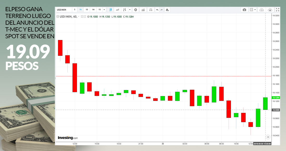Screen dimensions: 286x151
Task: Select the 1h timeframe
Action: click(x=81, y=10)
